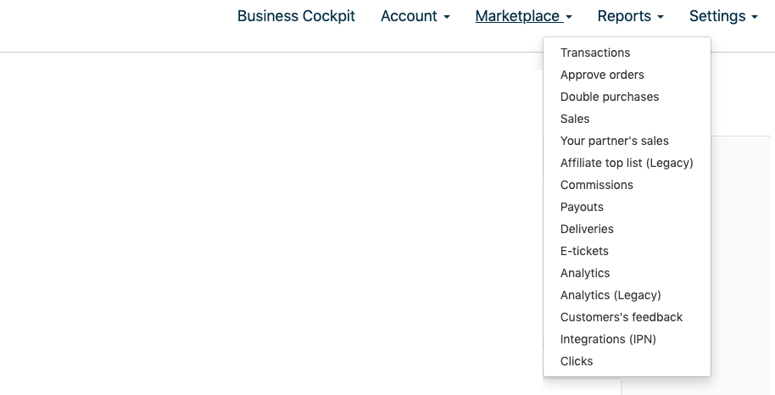Select Your partner's sales entry
775x395 pixels.
615,141
